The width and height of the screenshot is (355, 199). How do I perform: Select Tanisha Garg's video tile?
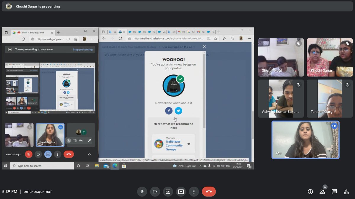click(x=330, y=99)
